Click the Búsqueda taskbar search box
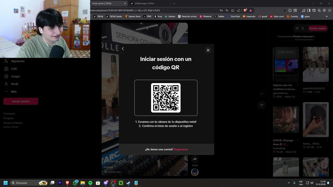 tap(29, 183)
